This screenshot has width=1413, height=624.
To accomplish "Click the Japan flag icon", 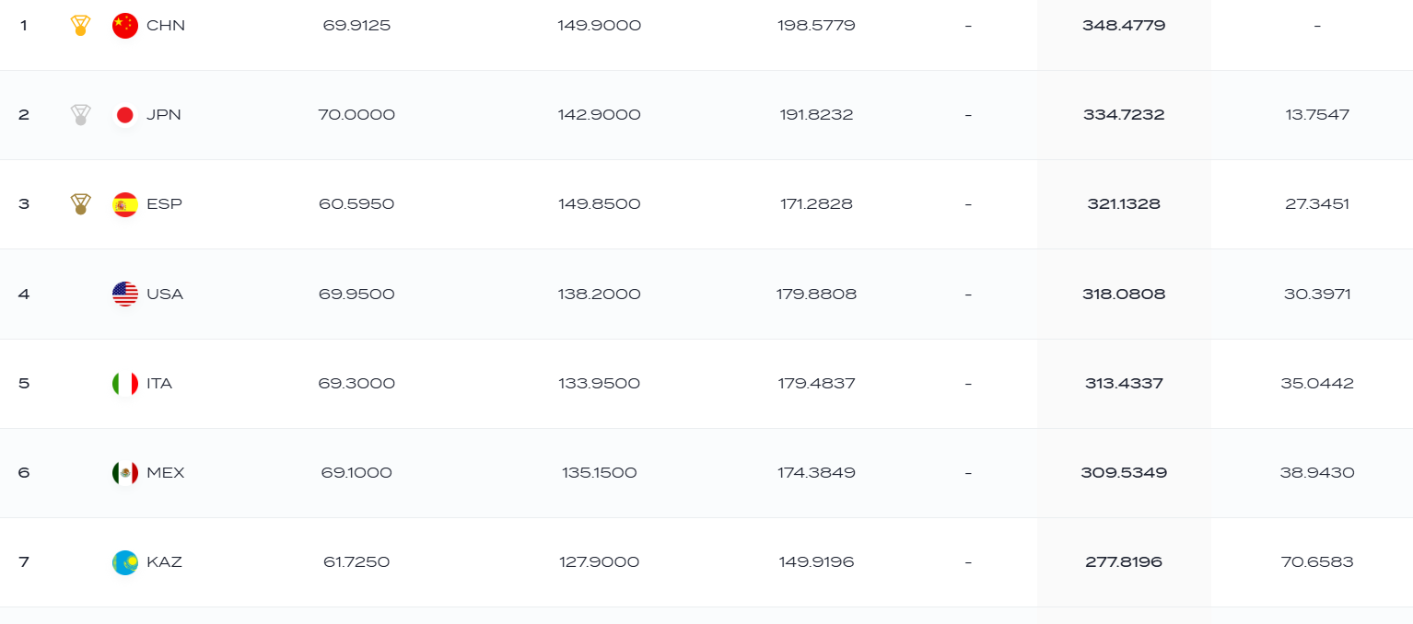I will click(125, 115).
